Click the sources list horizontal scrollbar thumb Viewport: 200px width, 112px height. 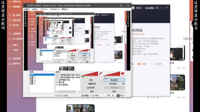(x=67, y=91)
